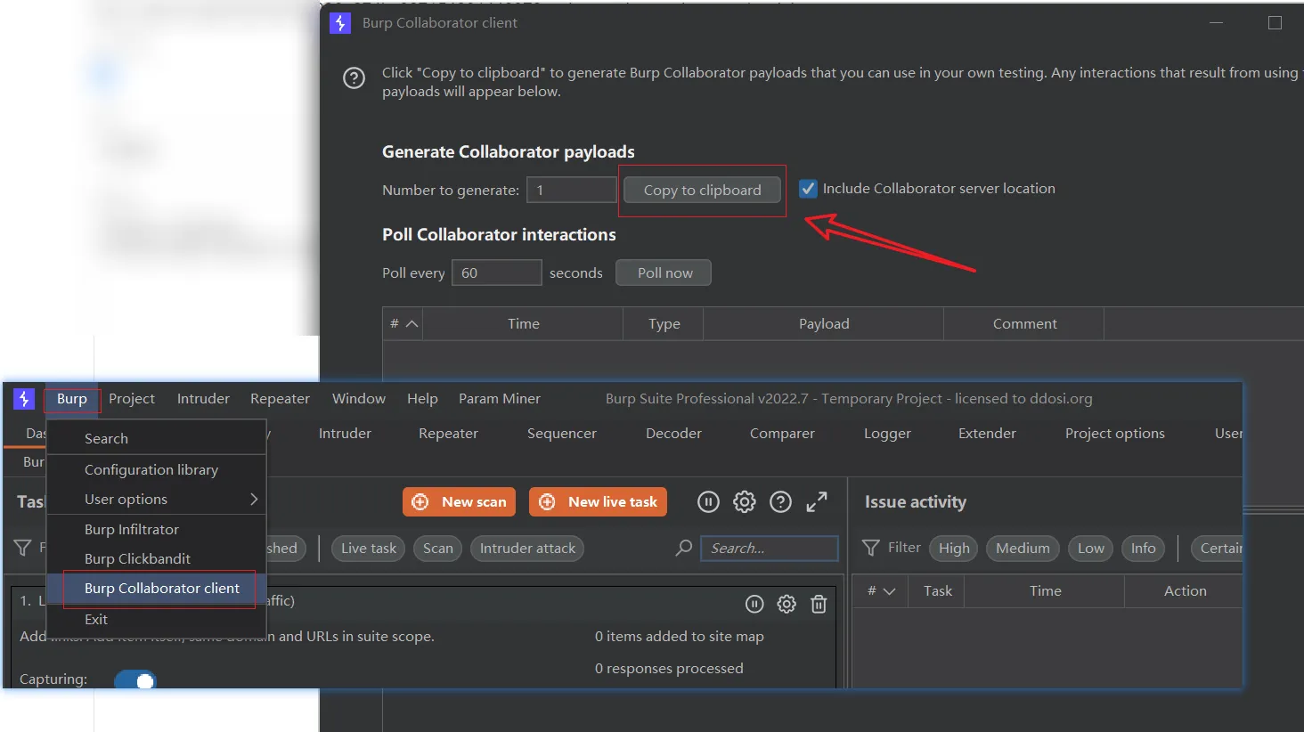Sort interactions by the # column arrow

(x=412, y=324)
